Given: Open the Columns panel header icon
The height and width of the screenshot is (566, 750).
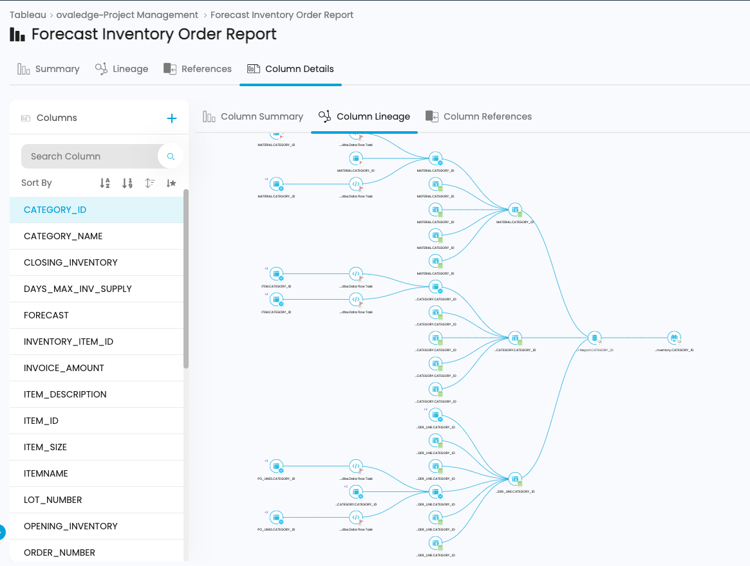Looking at the screenshot, I should point(25,118).
